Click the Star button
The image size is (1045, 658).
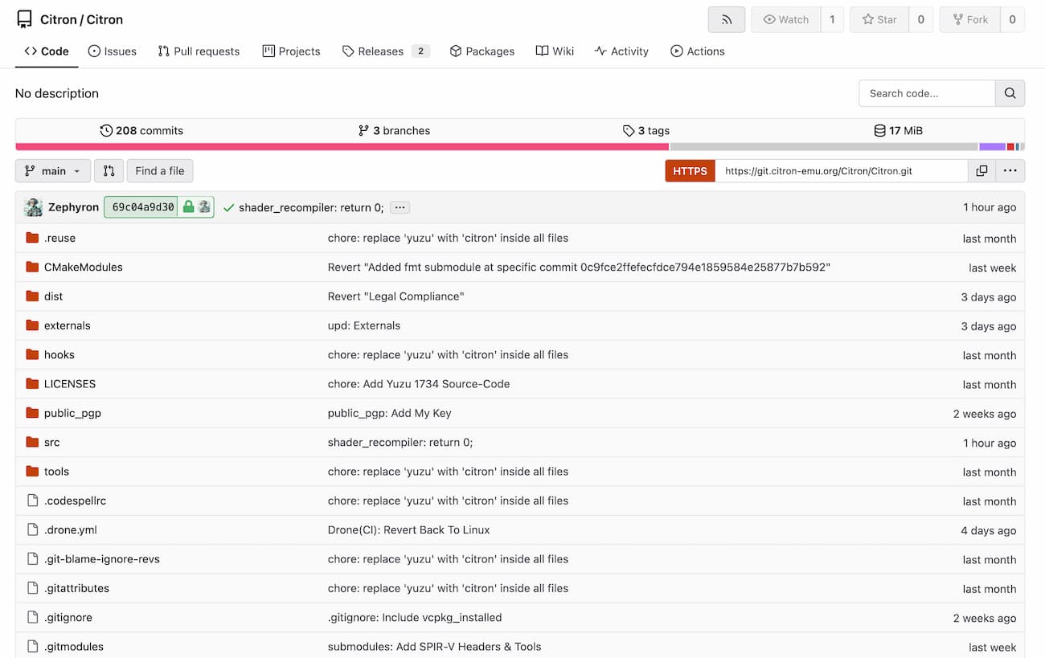pyautogui.click(x=879, y=19)
